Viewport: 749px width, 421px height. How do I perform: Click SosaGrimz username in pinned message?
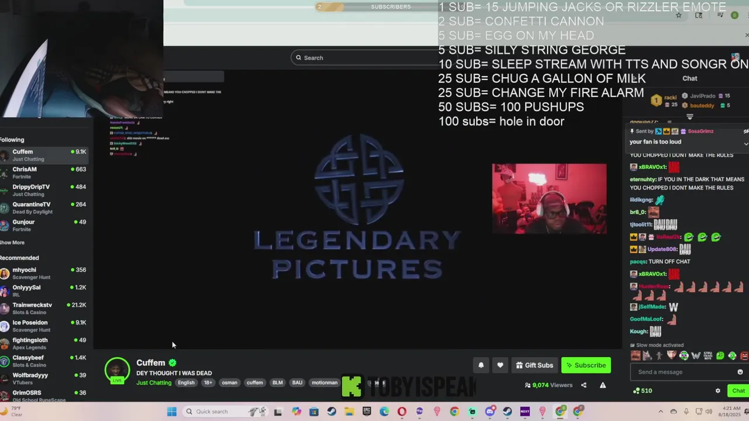[700, 132]
